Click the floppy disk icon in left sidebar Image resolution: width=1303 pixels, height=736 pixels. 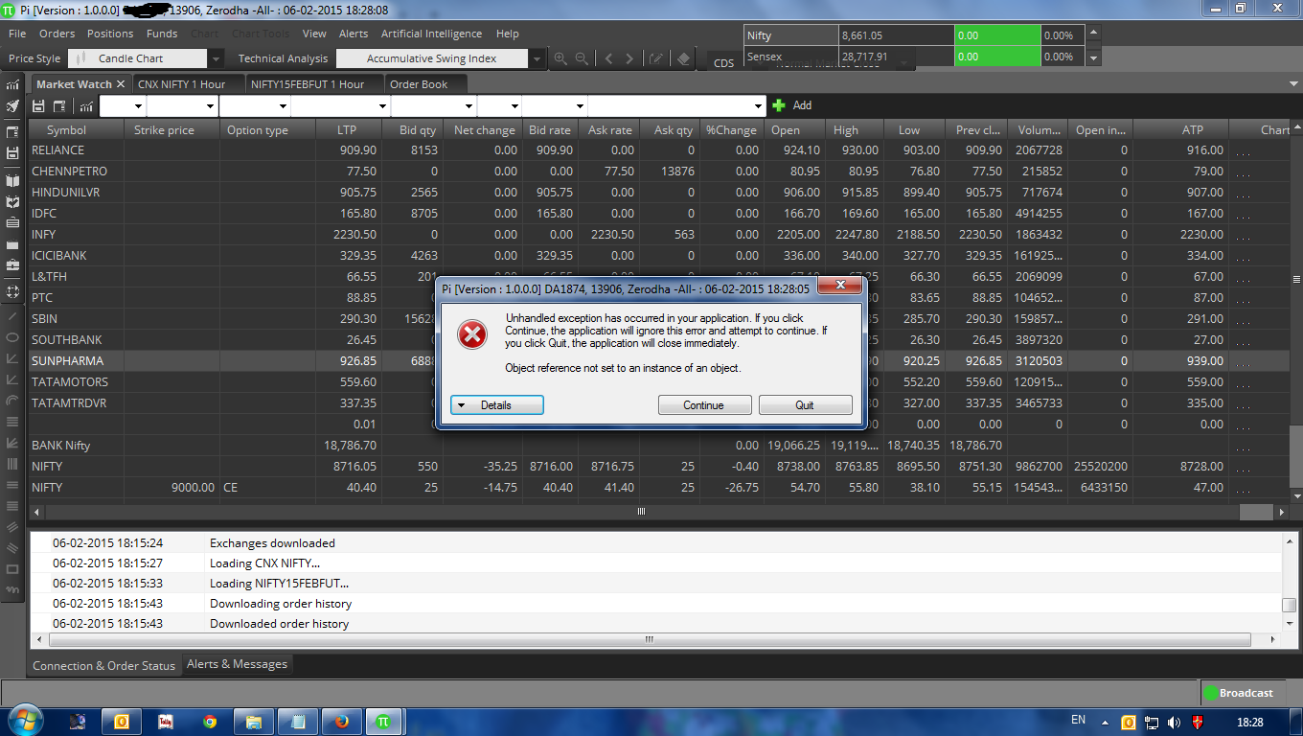tap(12, 153)
